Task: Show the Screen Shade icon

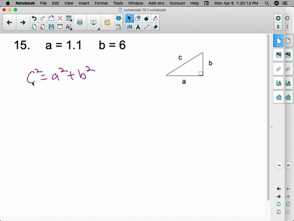Action: pos(60,27)
